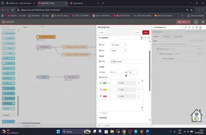This screenshot has height=135, width=206.
Task: Pick the yellow segment color swatch
Action: tap(105, 90)
